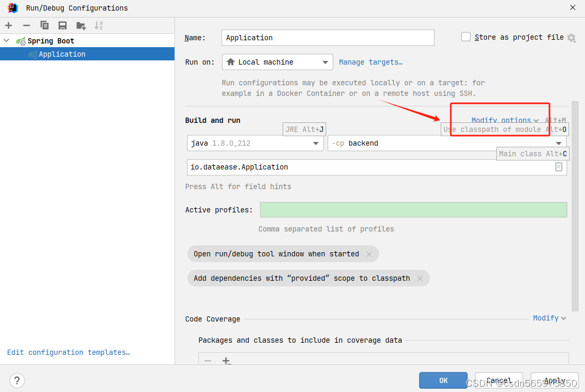Add a new run configuration
585x392 pixels.
(x=8, y=25)
